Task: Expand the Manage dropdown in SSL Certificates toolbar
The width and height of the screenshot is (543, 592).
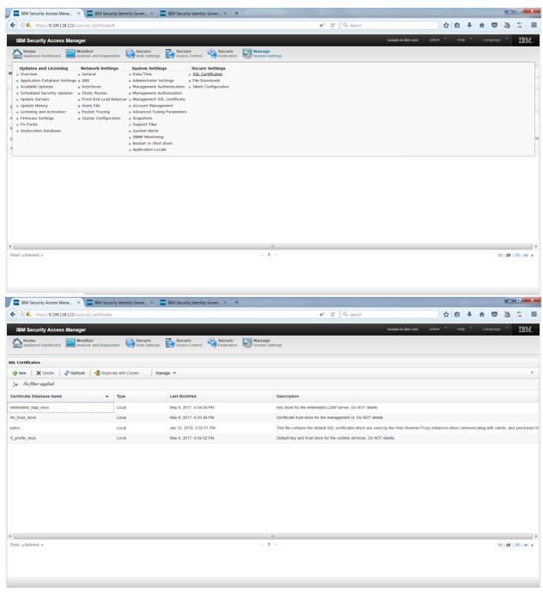Action: pos(166,373)
